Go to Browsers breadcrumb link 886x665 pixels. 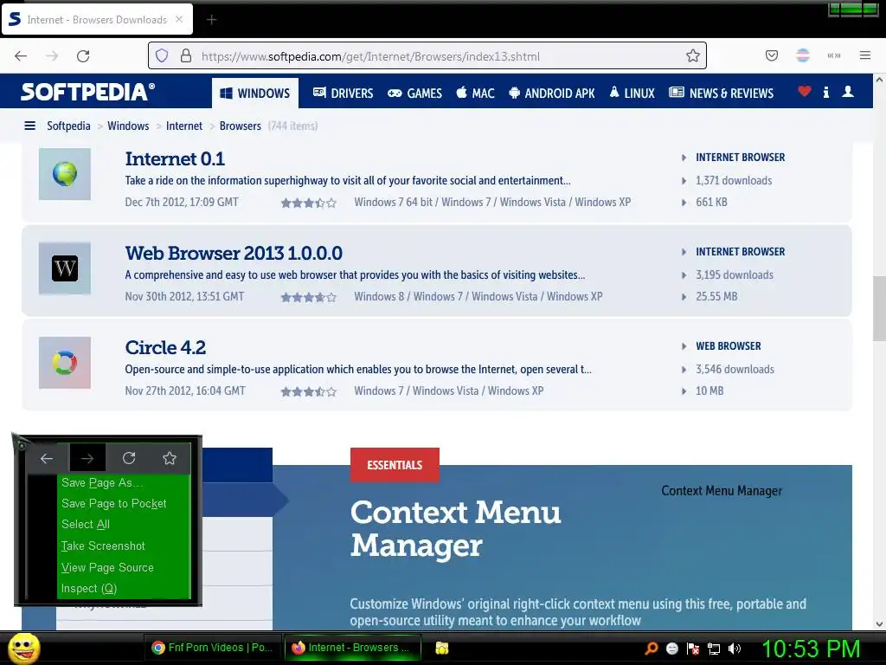tap(241, 126)
